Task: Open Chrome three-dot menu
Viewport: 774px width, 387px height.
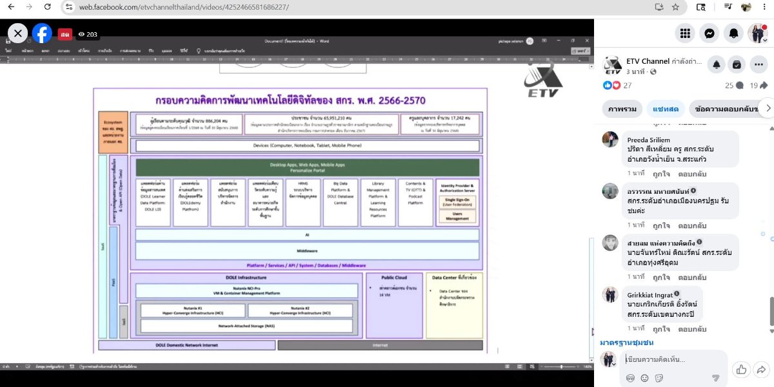Action: point(764,7)
